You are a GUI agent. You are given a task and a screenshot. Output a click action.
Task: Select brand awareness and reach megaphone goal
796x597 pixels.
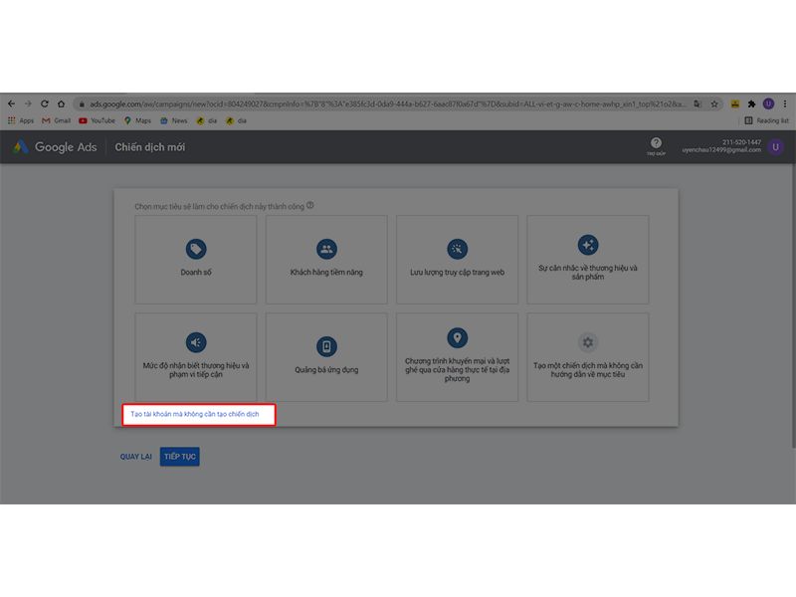195,343
